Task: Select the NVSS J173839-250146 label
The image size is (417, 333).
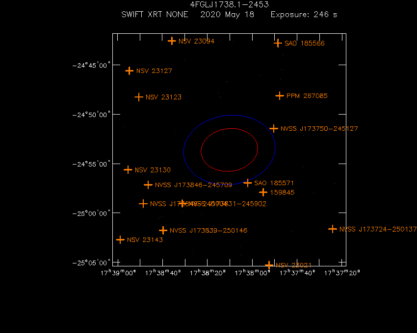Action: point(208,230)
